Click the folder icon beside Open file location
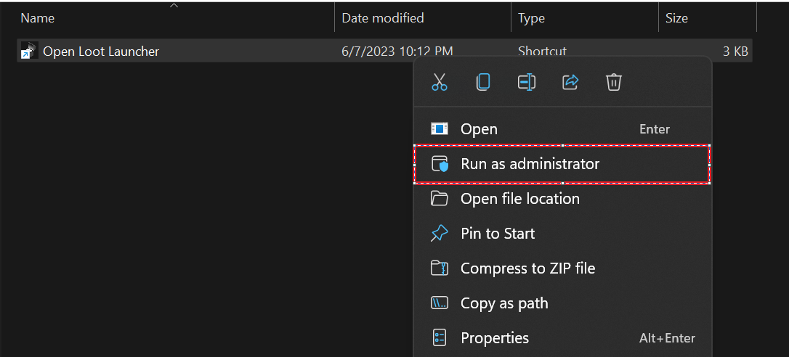This screenshot has height=357, width=789. click(x=440, y=199)
